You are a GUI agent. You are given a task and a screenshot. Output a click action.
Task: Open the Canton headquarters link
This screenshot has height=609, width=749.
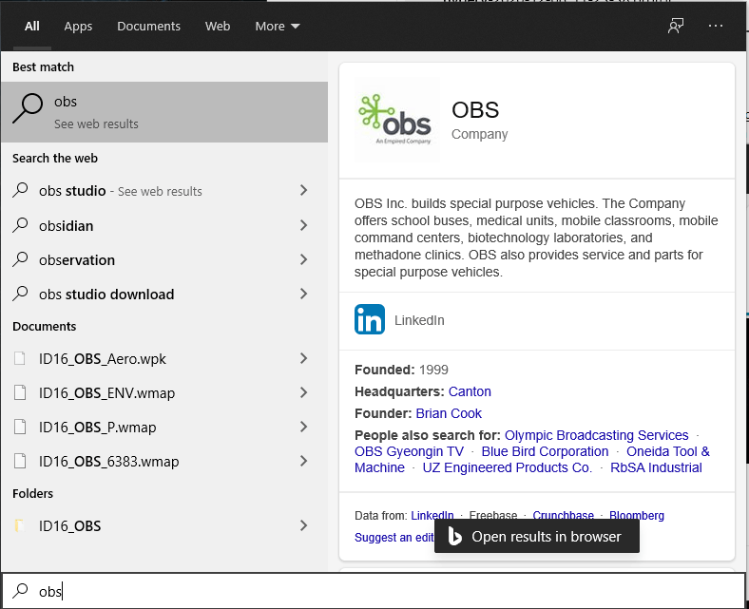pyautogui.click(x=470, y=391)
